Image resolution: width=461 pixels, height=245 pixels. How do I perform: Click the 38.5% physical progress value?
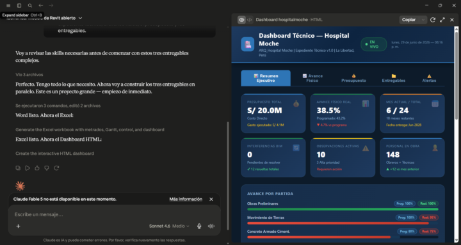pos(328,111)
